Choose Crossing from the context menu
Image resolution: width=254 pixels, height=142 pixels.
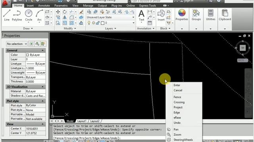tap(179, 102)
